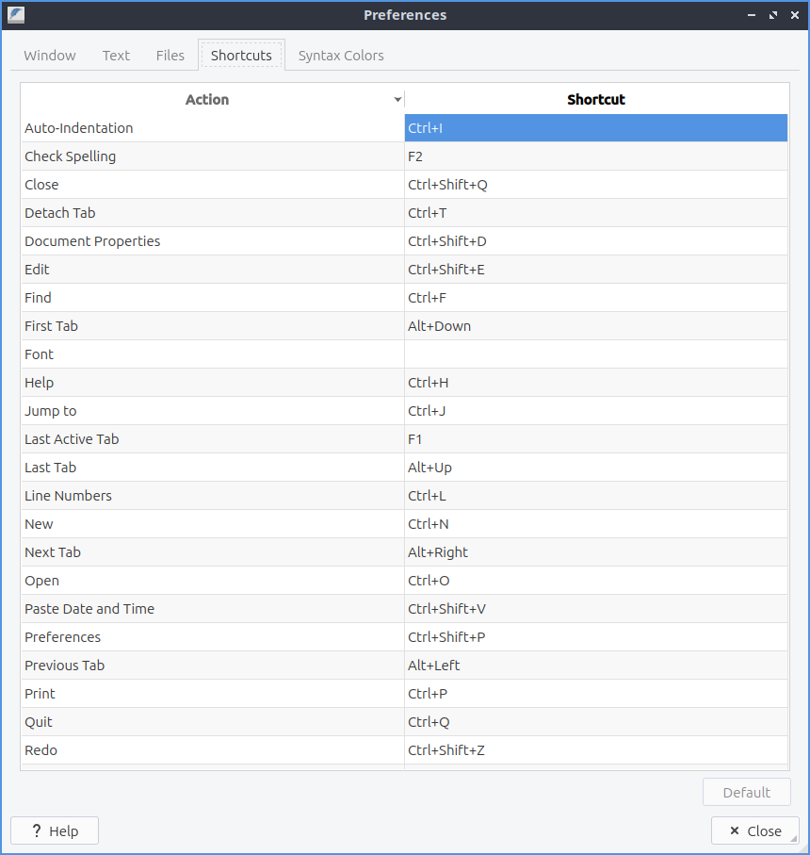Select the Files tab
Image resolution: width=810 pixels, height=855 pixels.
point(170,56)
